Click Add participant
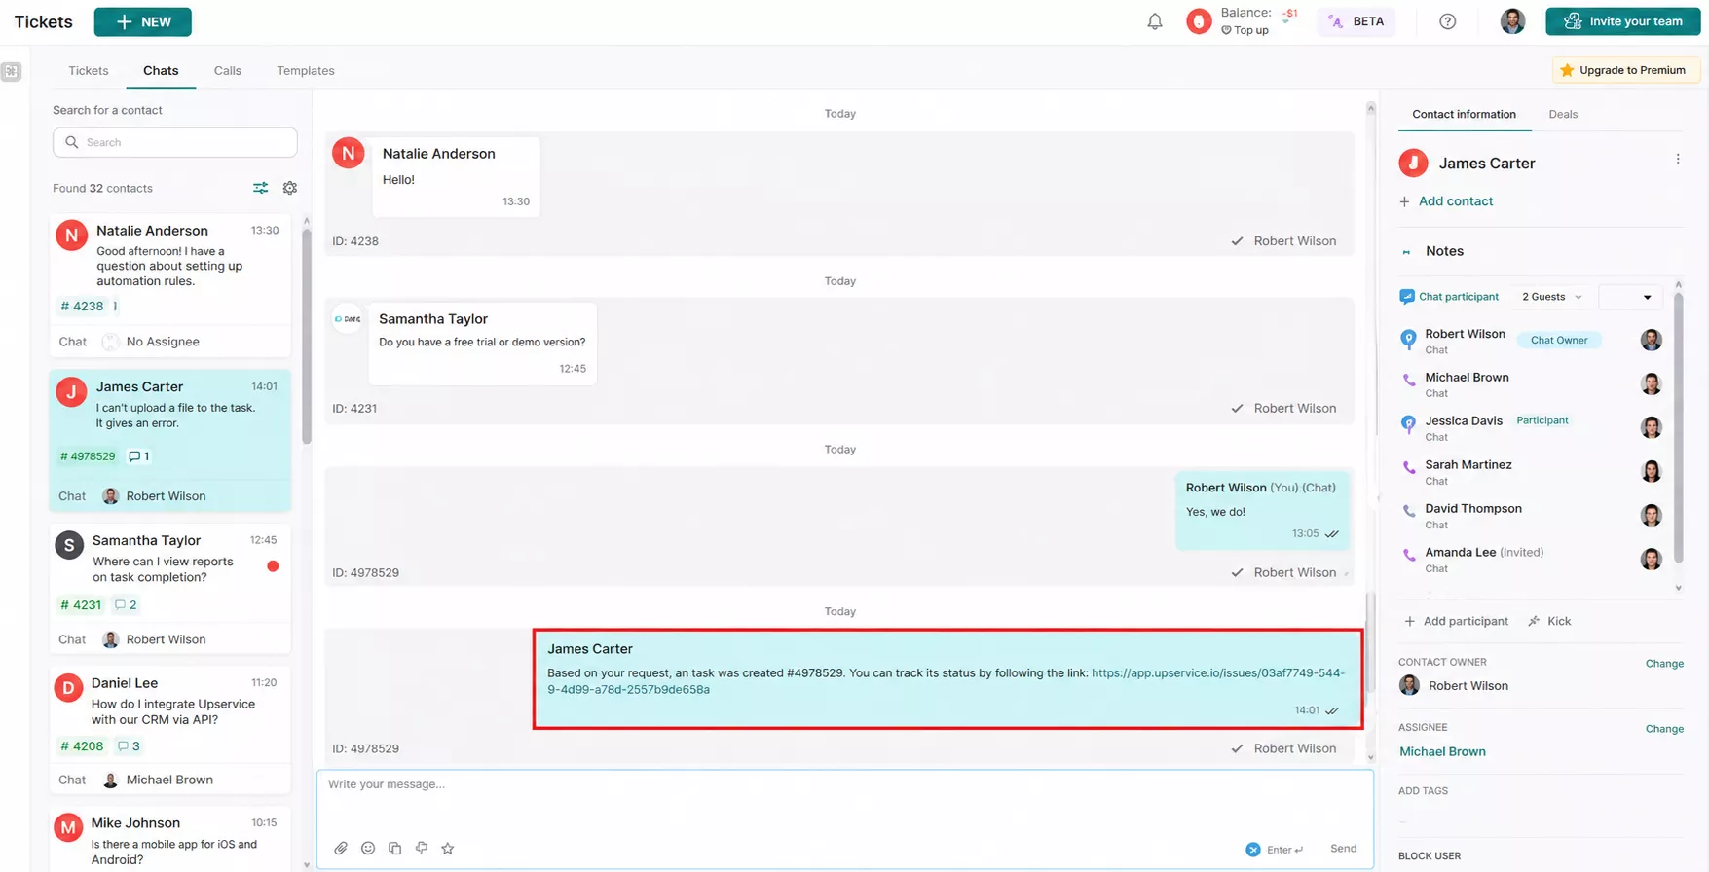Screen dimensions: 1709x872 tap(1456, 621)
